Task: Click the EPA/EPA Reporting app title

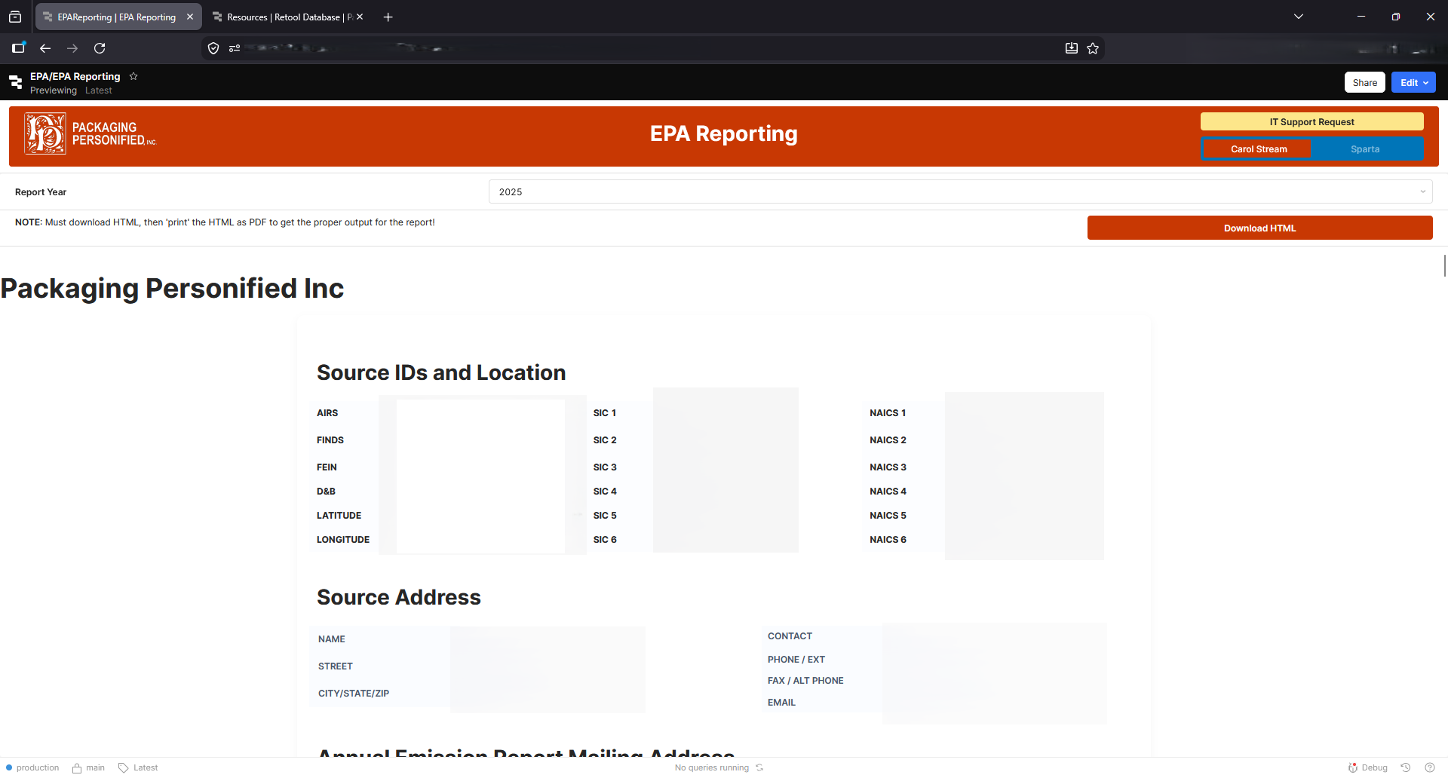Action: click(x=75, y=76)
